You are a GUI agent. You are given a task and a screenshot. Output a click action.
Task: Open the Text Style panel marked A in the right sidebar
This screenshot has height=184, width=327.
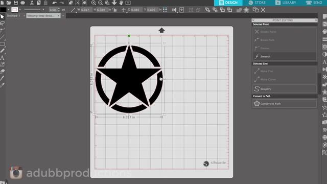coord(324,62)
